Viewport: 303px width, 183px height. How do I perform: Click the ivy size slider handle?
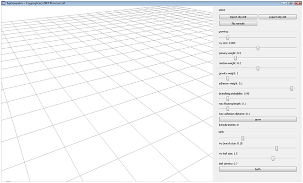[228, 38]
